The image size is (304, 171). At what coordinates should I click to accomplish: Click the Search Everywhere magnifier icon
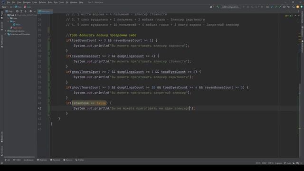pyautogui.click(x=294, y=7)
